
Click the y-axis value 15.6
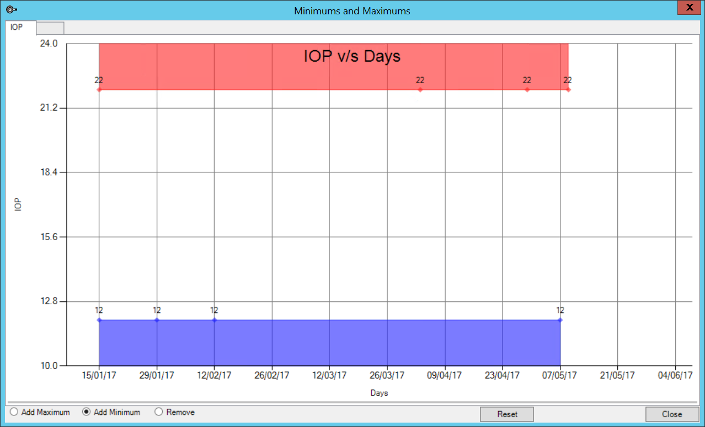click(49, 237)
